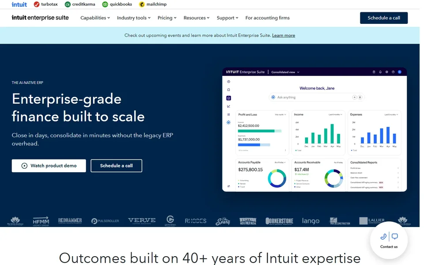Click the lango customer logo
Screen dimensions: 424x265
point(310,221)
